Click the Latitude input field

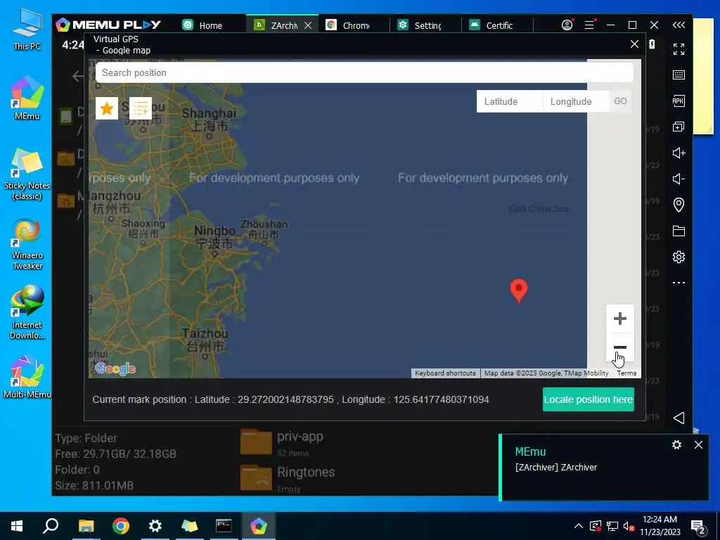510,101
